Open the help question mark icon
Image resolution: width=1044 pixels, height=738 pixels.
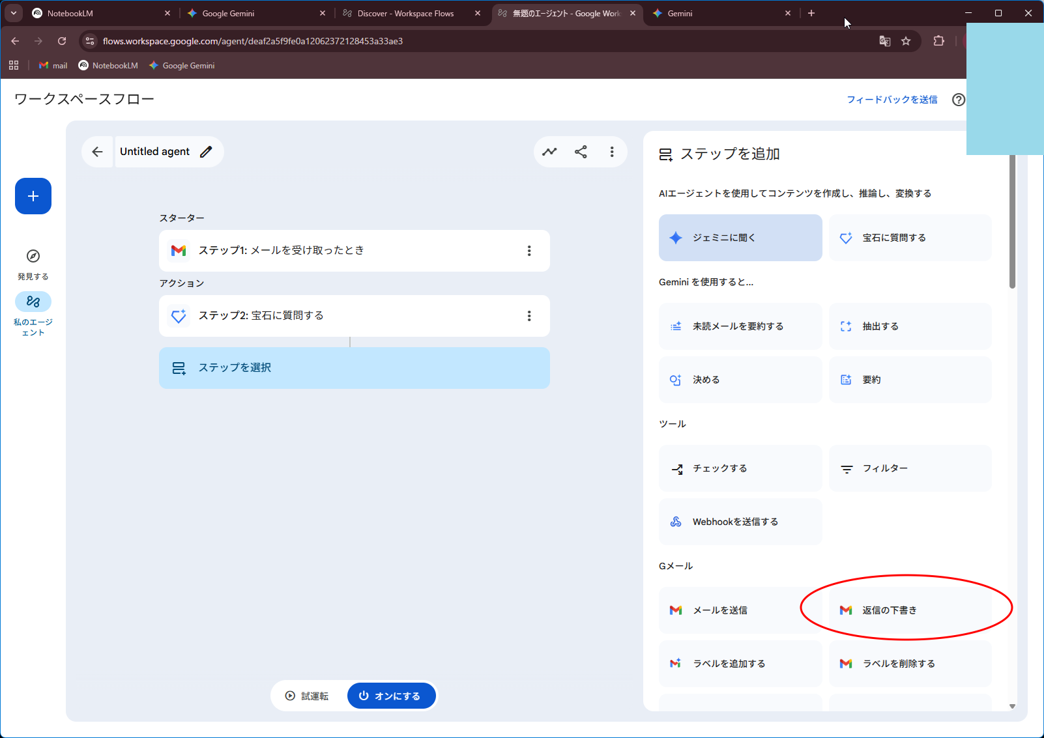coord(958,100)
